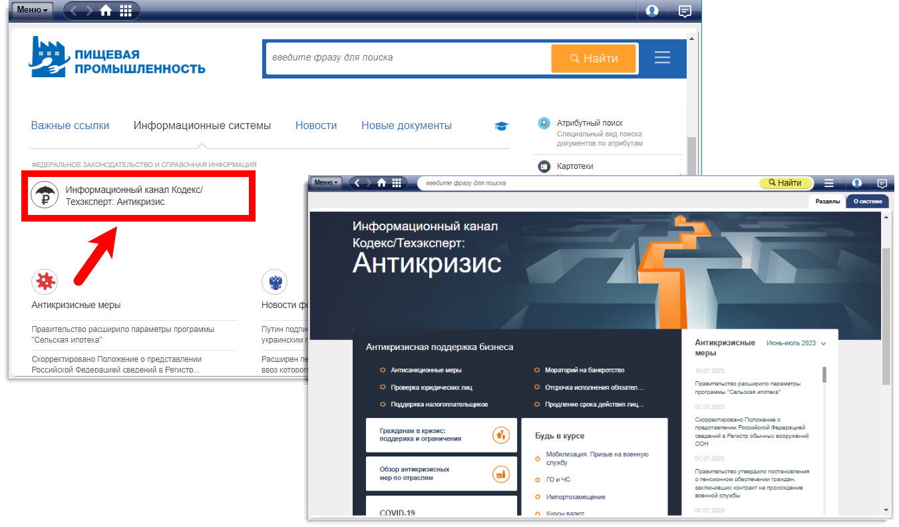Open the grid icon in back window toolbar
Screen dimensions: 899x527
pyautogui.click(x=125, y=11)
